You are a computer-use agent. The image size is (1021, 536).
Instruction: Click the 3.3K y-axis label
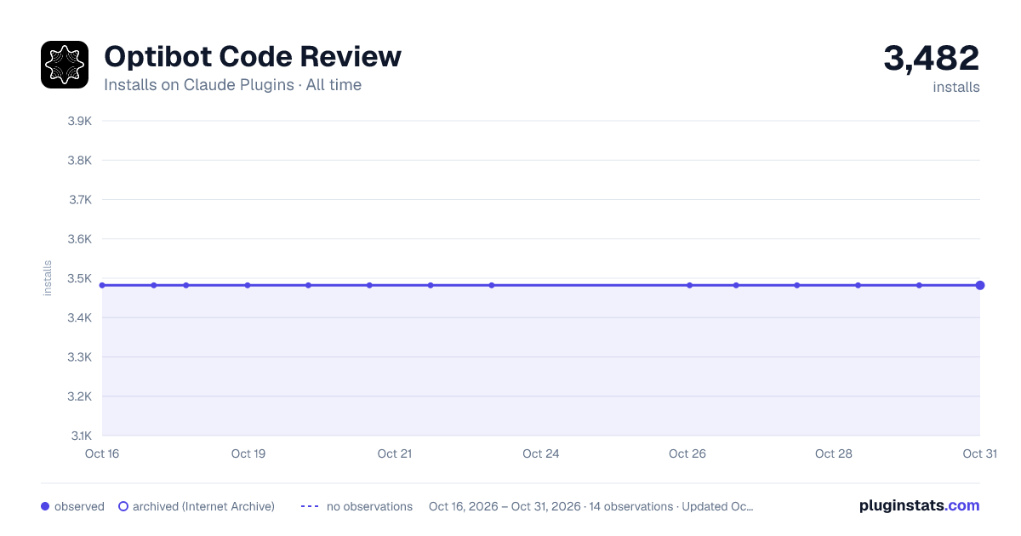coord(80,357)
